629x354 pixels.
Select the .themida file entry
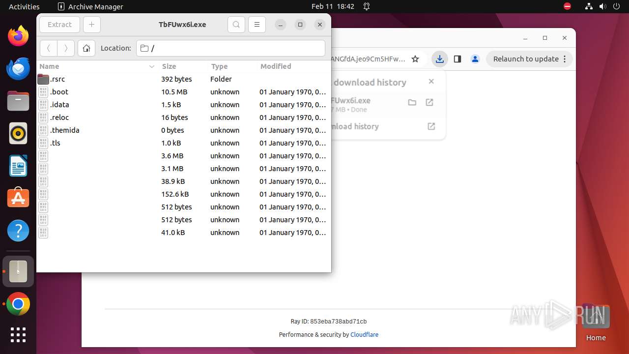(x=184, y=130)
